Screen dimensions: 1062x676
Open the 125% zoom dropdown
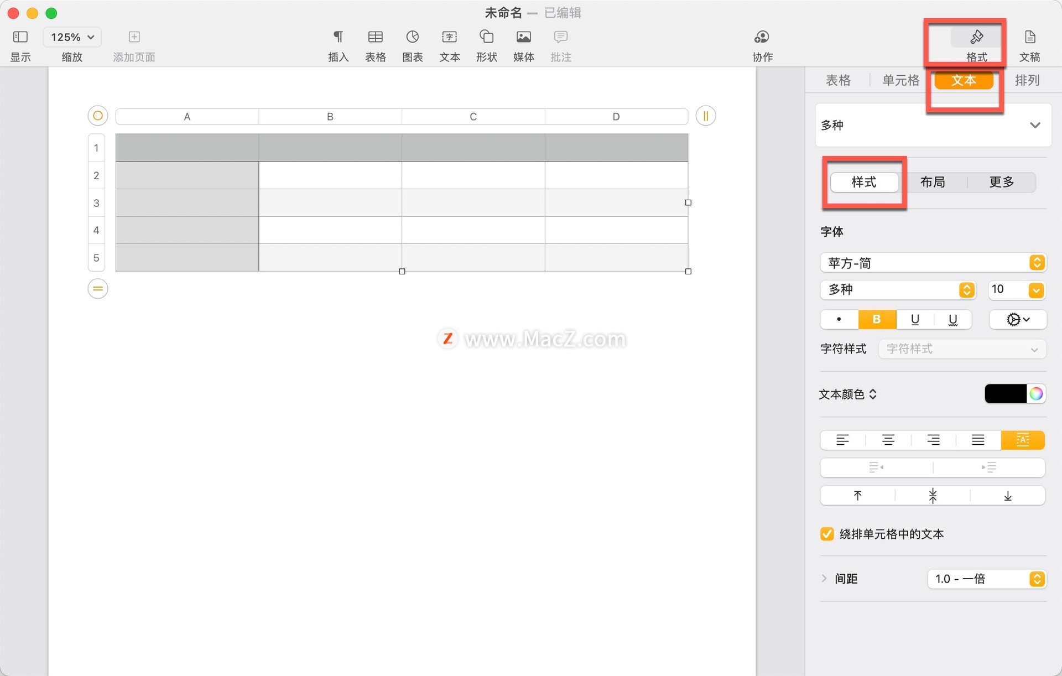(x=72, y=37)
